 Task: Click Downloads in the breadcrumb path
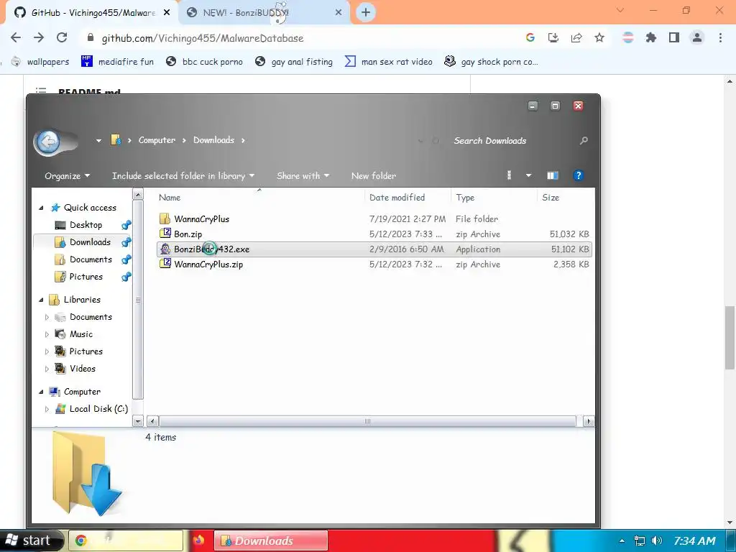(213, 140)
